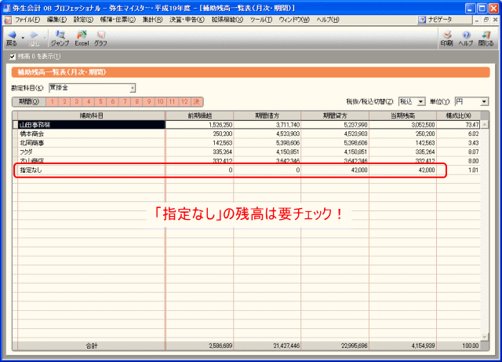
Task: Select month 12 in the period bar
Action: [x=184, y=102]
